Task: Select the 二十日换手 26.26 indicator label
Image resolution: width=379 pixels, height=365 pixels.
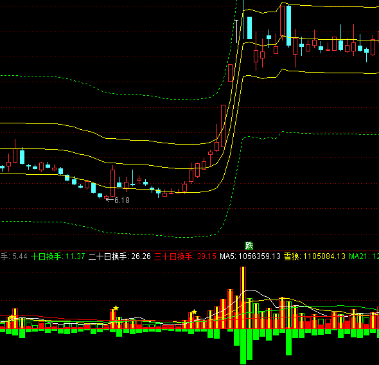Action: point(119,256)
